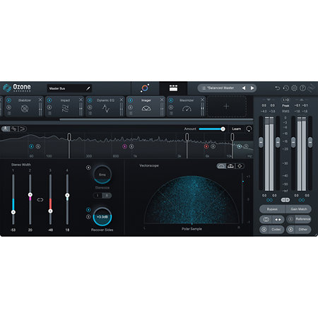This screenshot has height=318, width=318.
Task: Select Polar Level vectorscope view icon
Action: [x=230, y=166]
